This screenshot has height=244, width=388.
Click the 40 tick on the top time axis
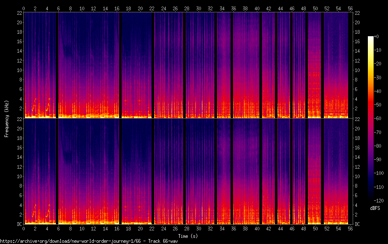pos(257,8)
